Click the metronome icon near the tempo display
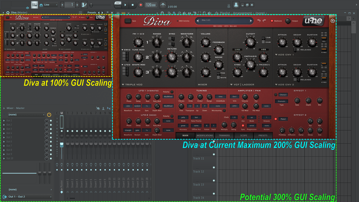The width and height of the screenshot is (359, 202). 164,5
